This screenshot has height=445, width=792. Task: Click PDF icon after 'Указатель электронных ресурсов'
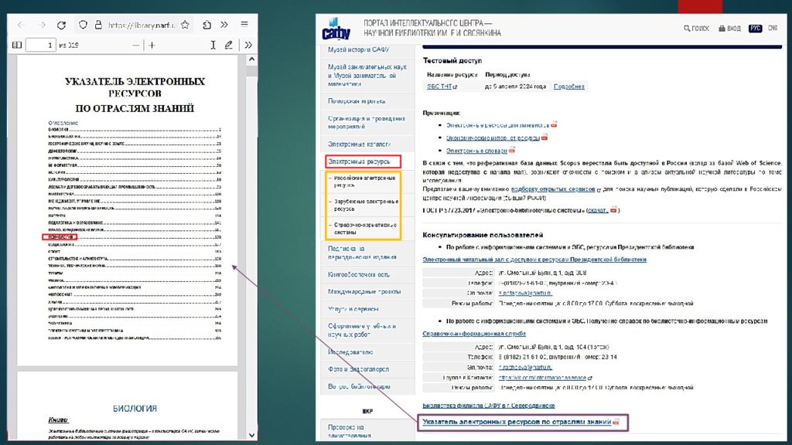[616, 422]
